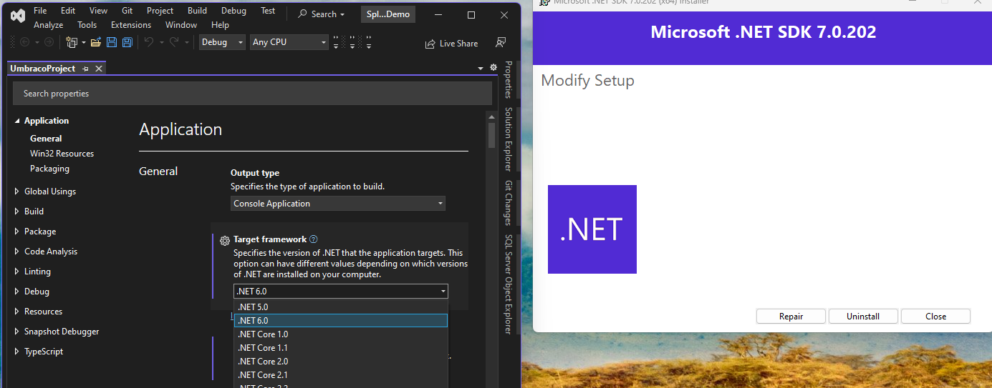Open the Tools menu
Image resolution: width=992 pixels, height=388 pixels.
(87, 25)
